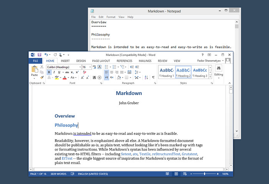Click the Phonetic Guide icon beside font size
The height and width of the screenshot is (184, 269).
(x=95, y=67)
